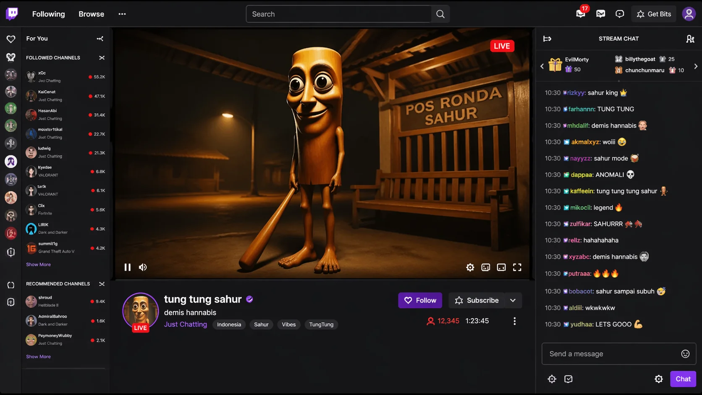The image size is (702, 395).
Task: Switch player to theatre mode
Action: pyautogui.click(x=501, y=267)
